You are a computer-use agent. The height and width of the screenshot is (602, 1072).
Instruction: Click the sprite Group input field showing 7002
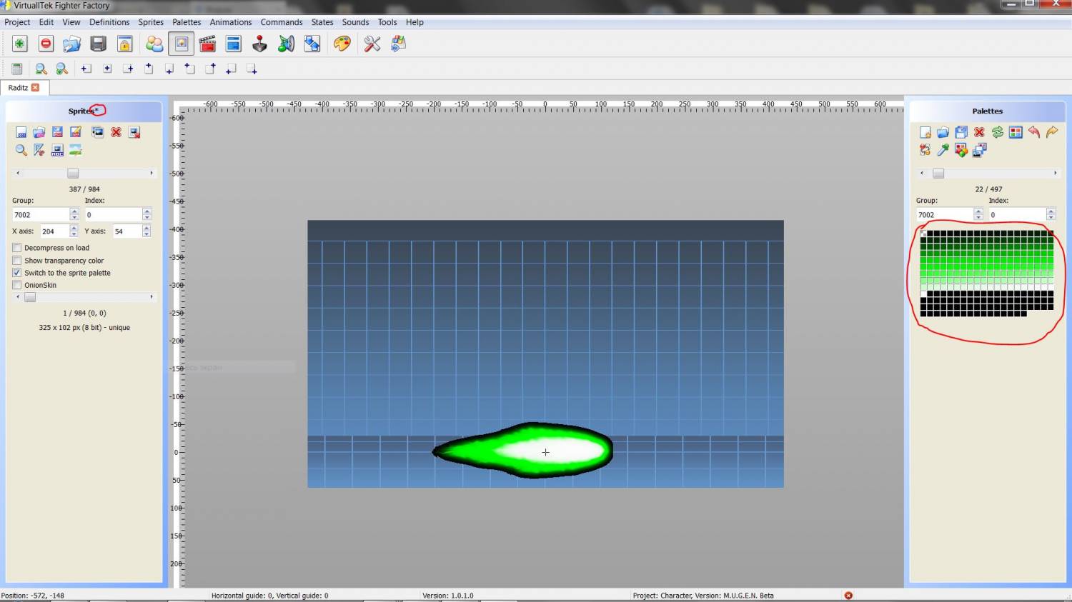41,214
